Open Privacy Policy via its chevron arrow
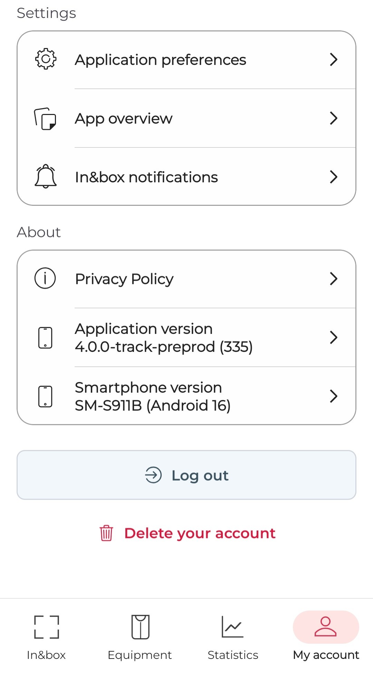373x681 pixels. (333, 278)
